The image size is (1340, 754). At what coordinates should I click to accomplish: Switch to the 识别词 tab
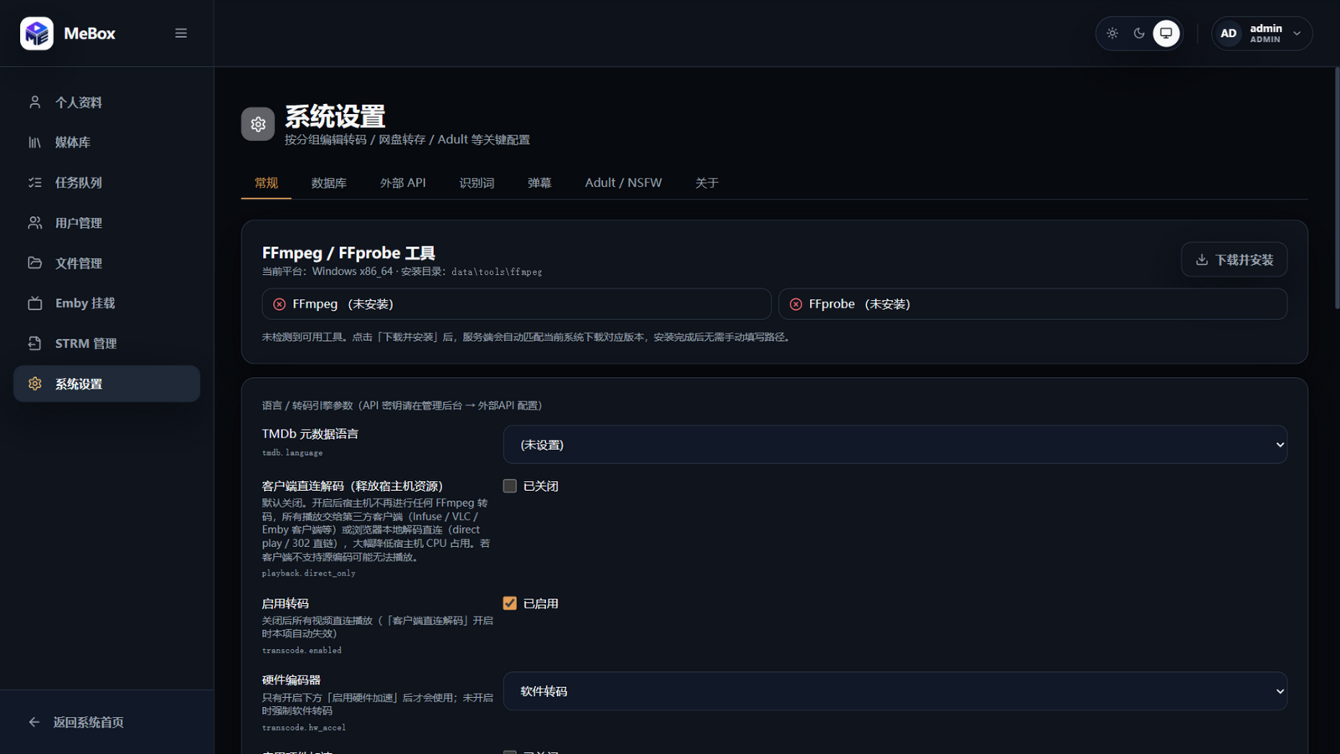coord(477,183)
